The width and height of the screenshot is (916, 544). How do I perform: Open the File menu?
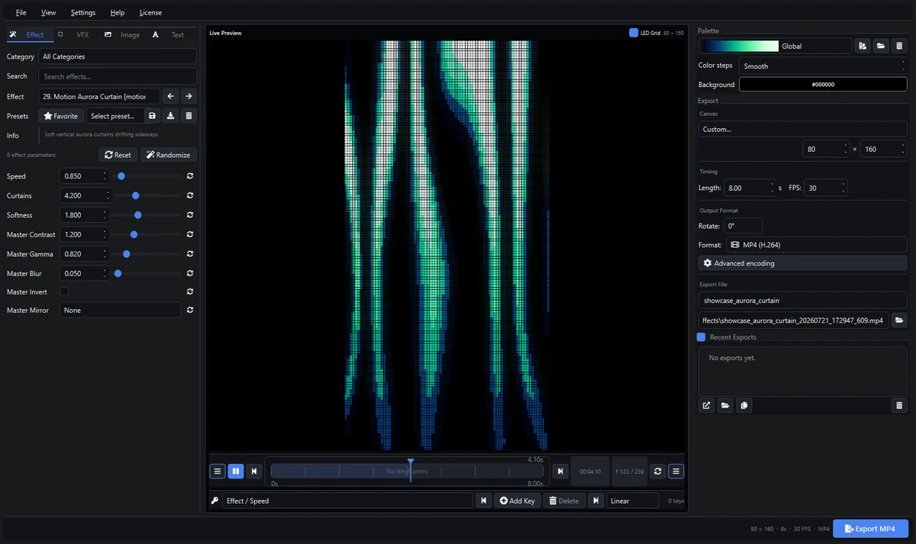21,12
